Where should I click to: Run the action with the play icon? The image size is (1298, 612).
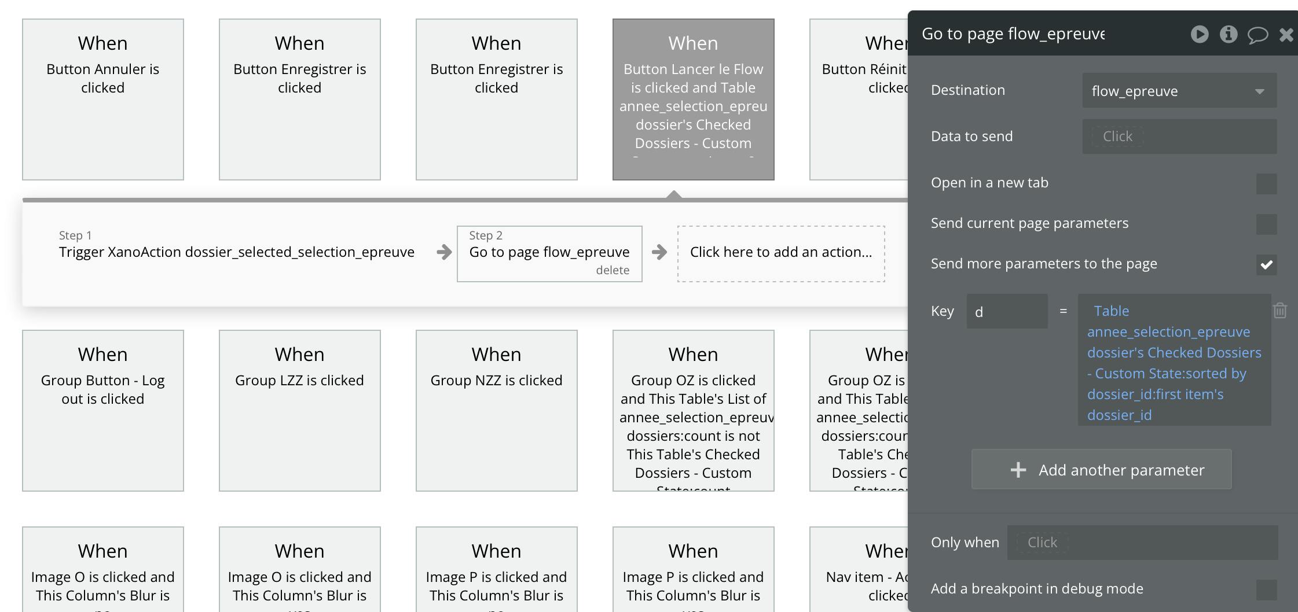(1200, 34)
